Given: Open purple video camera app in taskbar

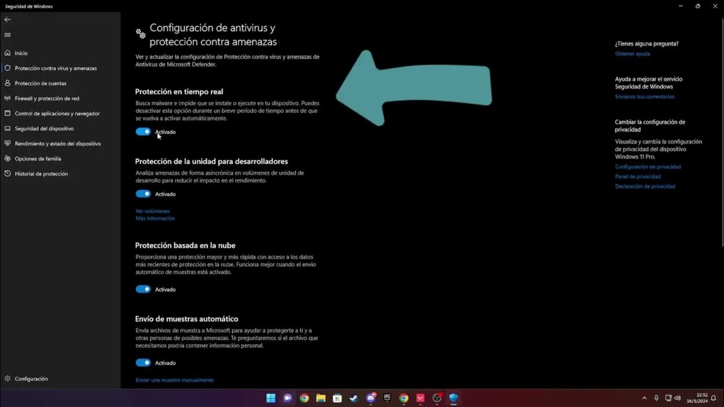Looking at the screenshot, I should (287, 398).
